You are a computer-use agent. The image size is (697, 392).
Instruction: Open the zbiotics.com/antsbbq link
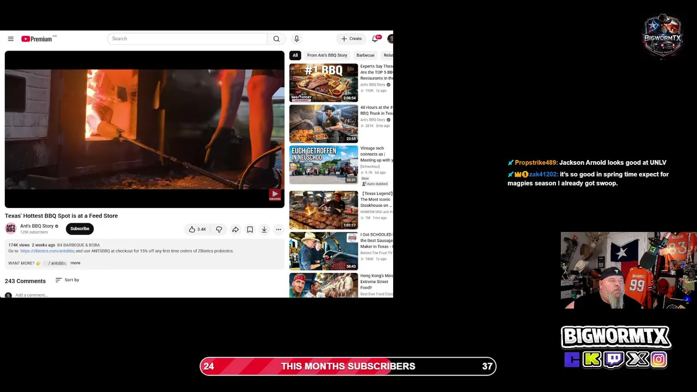47,251
